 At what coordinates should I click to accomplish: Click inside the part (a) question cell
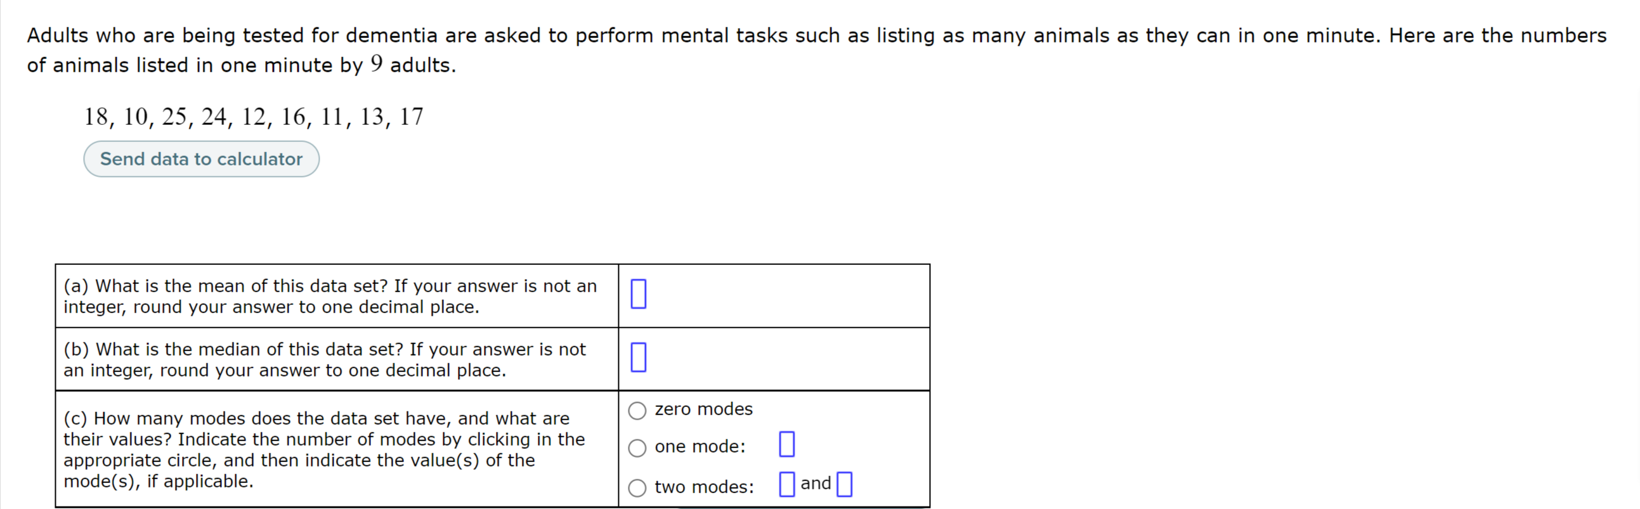pyautogui.click(x=331, y=296)
